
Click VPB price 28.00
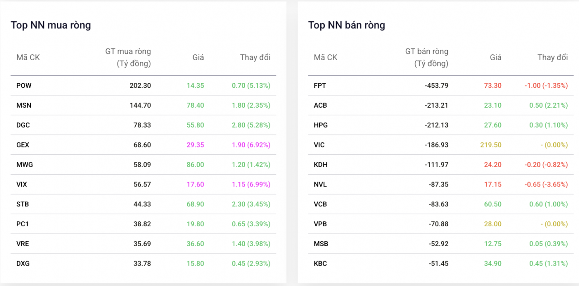point(493,224)
